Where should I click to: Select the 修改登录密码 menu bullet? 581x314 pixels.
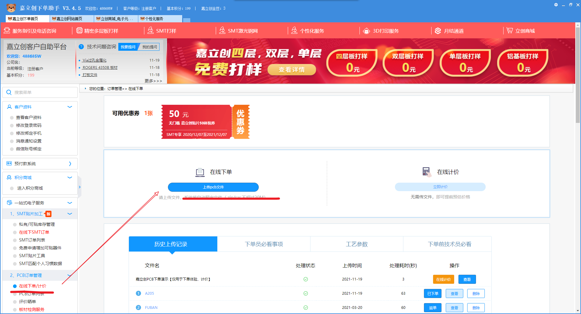(12, 126)
